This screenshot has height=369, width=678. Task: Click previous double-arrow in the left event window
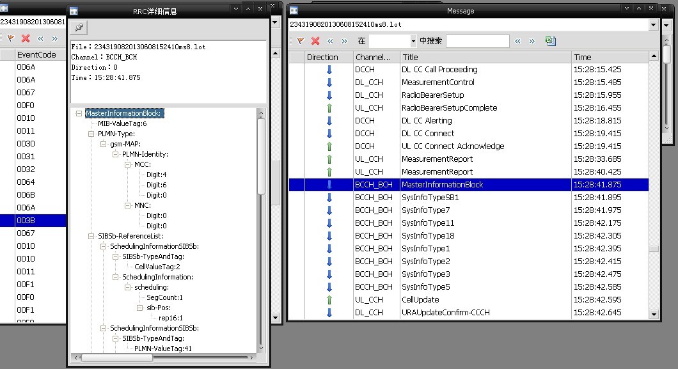41,39
